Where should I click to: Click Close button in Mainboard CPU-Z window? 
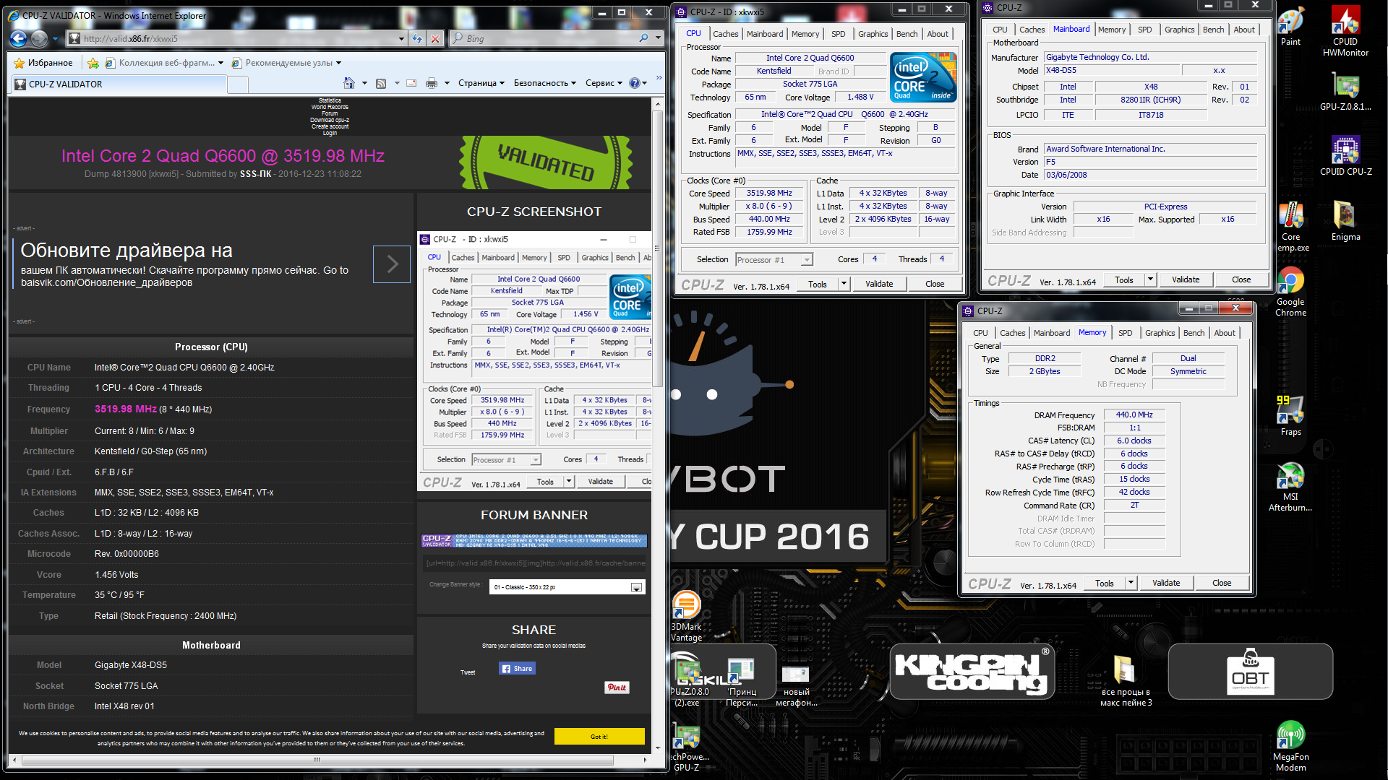(1241, 279)
